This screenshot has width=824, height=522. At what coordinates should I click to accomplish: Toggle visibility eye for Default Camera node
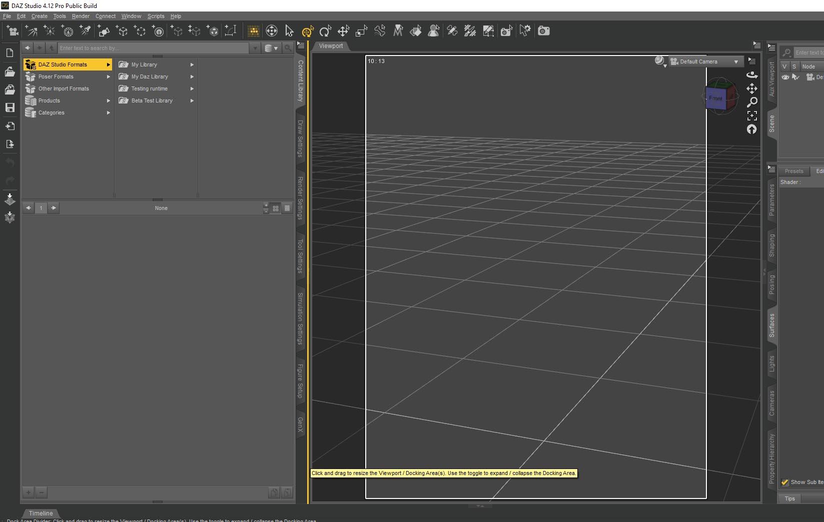tap(785, 77)
